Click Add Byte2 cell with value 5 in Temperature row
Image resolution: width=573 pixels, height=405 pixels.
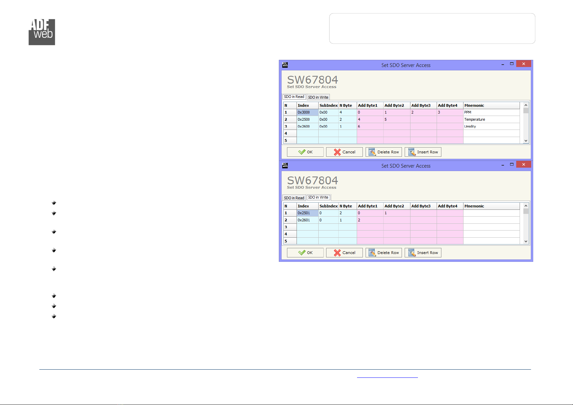(x=397, y=119)
